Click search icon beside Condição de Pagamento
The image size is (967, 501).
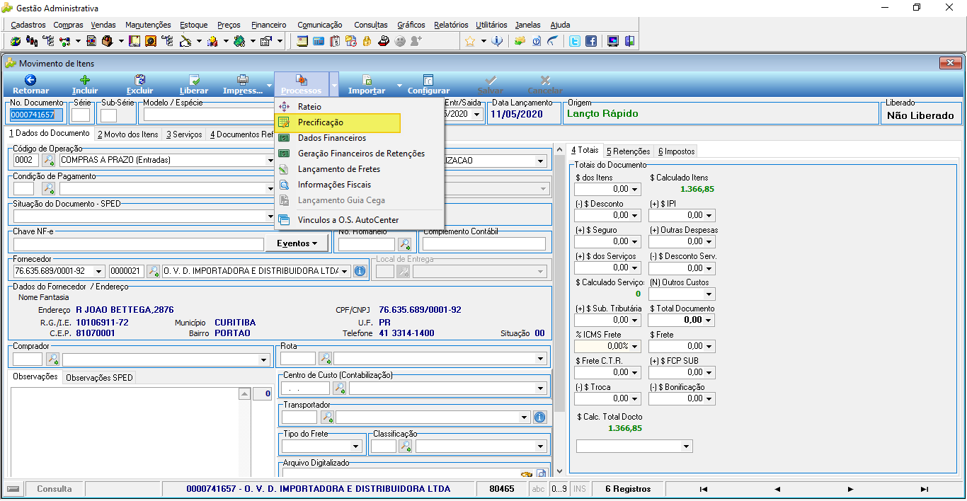[x=49, y=188]
